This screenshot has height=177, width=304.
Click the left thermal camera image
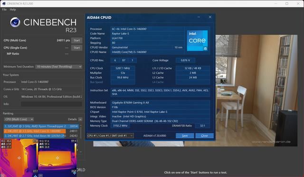[19, 158]
